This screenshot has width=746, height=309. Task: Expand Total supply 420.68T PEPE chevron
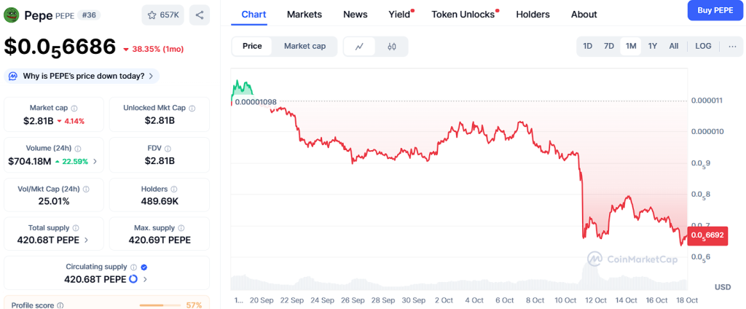[87, 240]
